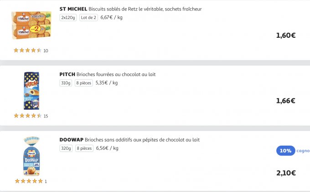310x192 pixels.
Task: Click the 6,67€ / kg unit price
Action: [x=111, y=18]
